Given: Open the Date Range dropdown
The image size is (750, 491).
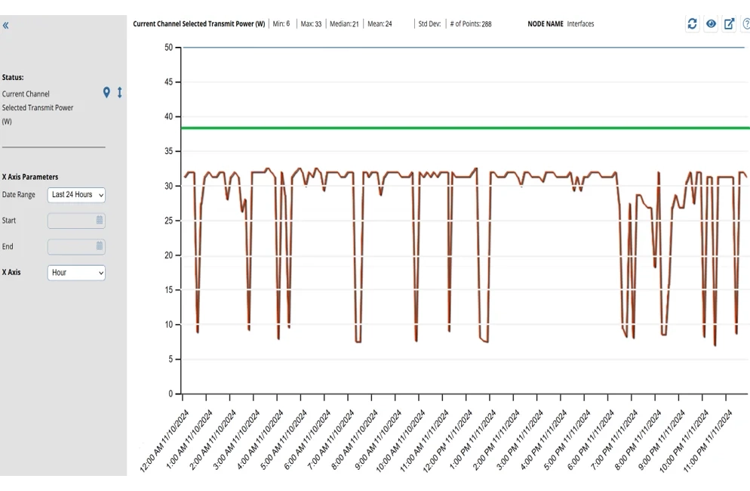Looking at the screenshot, I should click(x=76, y=195).
